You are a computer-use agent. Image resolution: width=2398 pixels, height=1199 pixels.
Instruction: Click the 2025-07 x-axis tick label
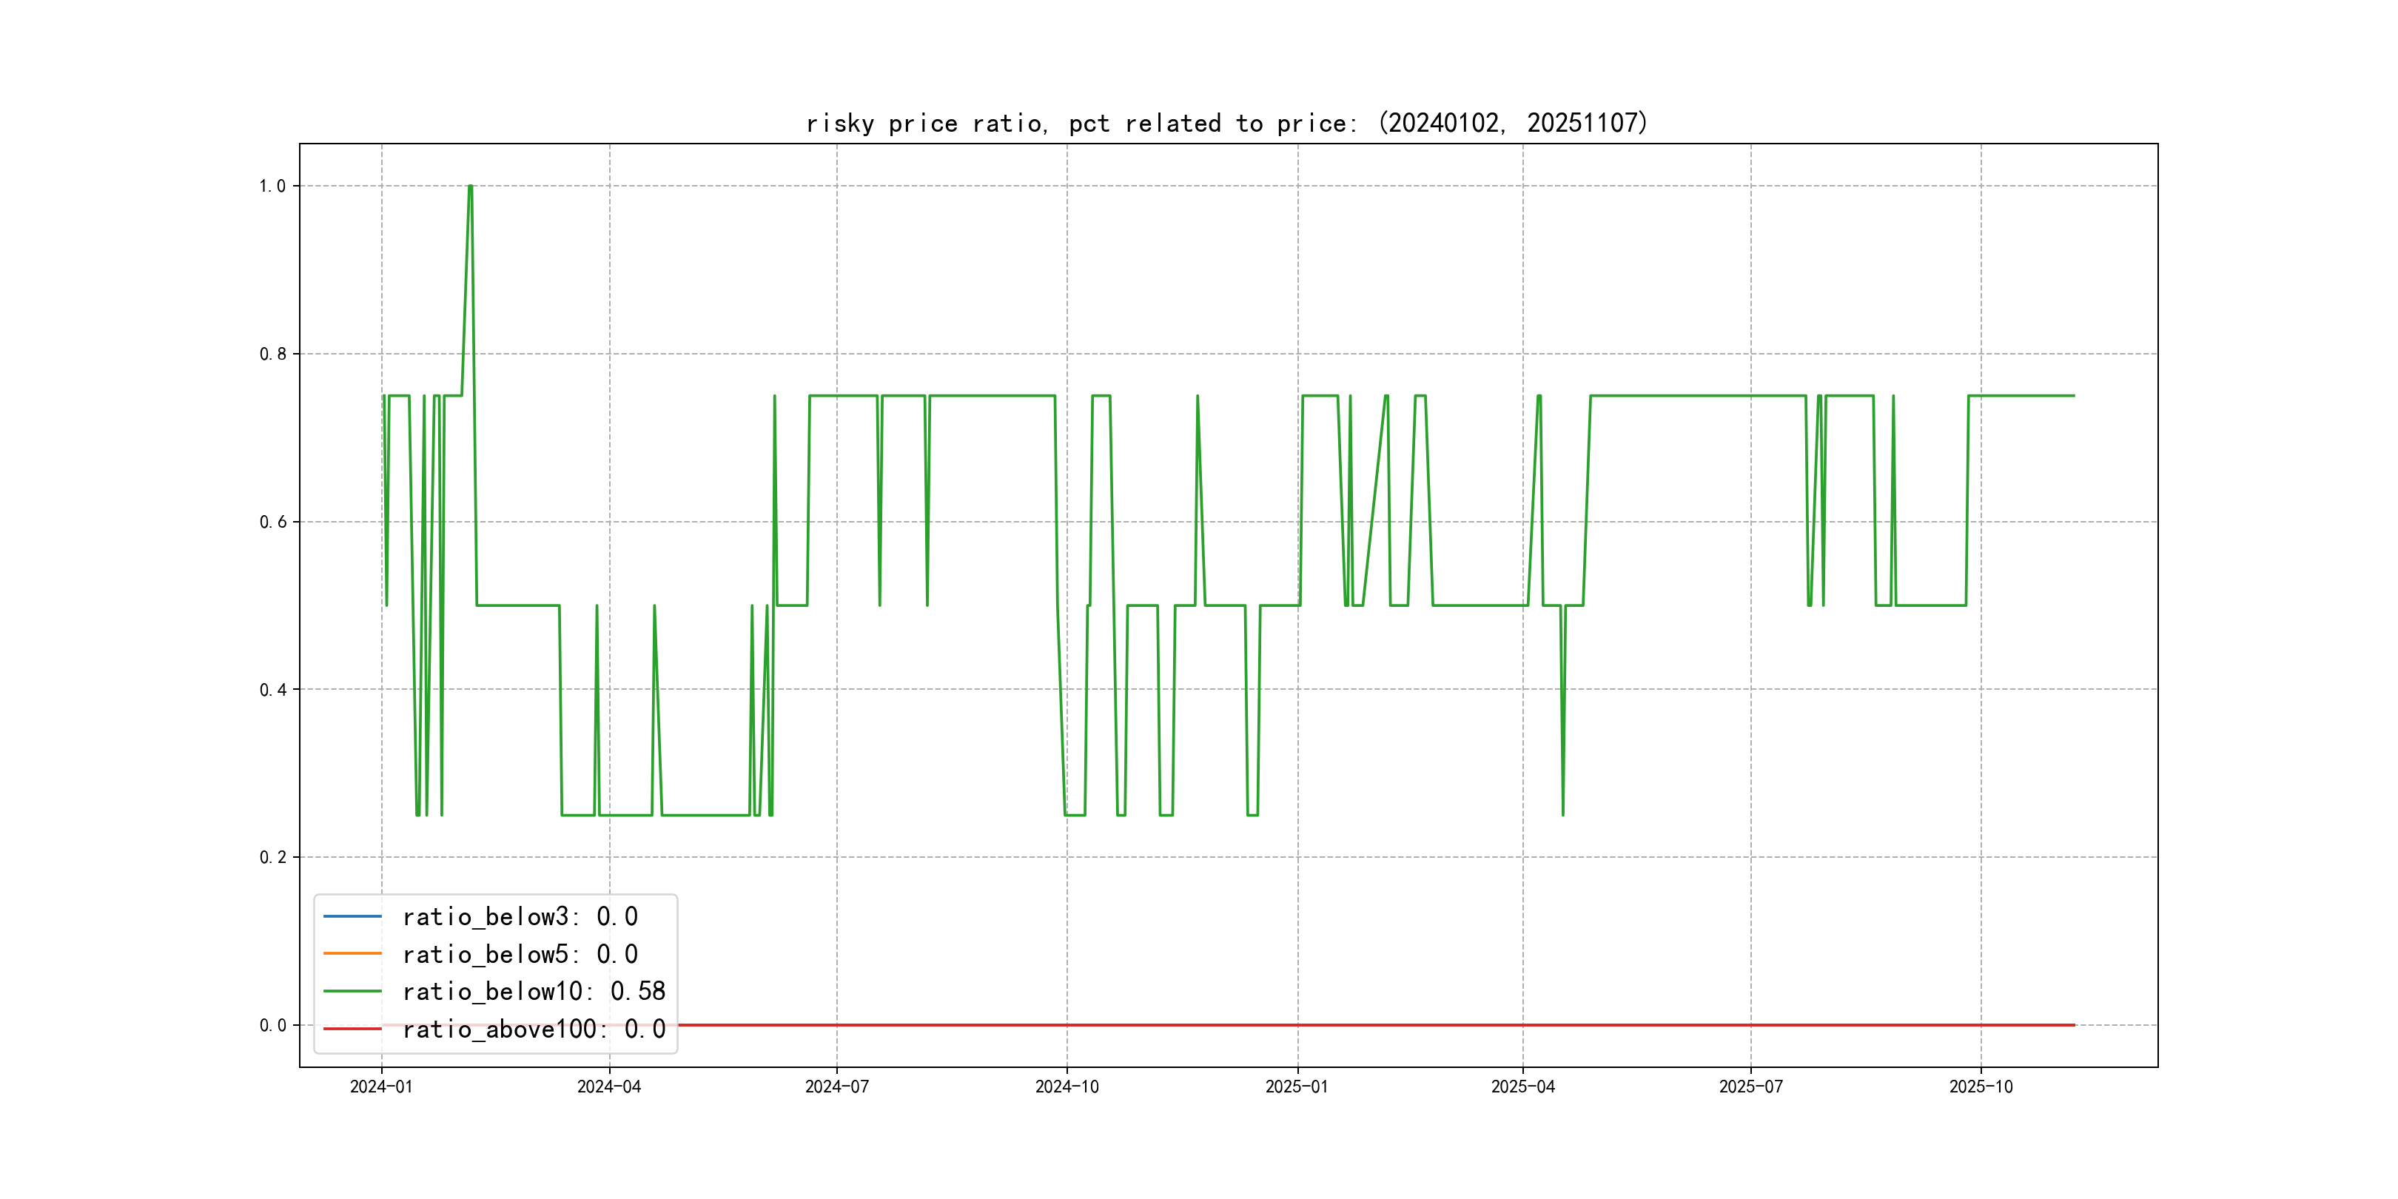[1751, 1087]
